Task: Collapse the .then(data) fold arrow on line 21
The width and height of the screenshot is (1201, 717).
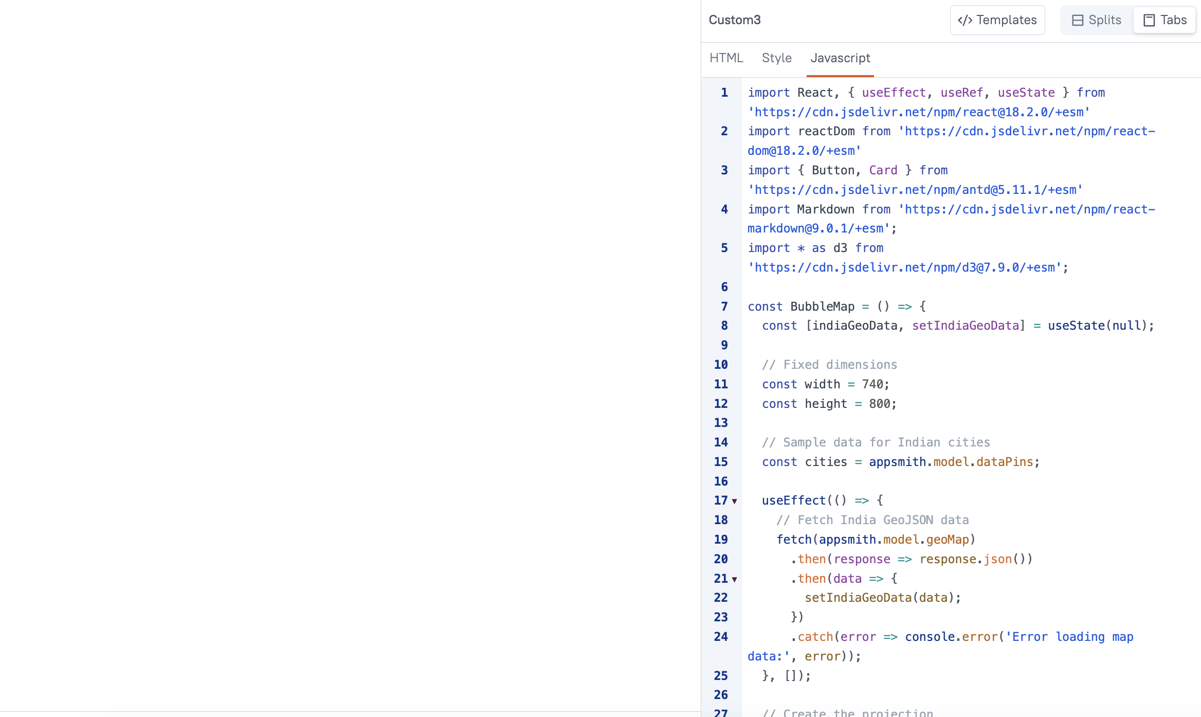Action: coord(735,579)
